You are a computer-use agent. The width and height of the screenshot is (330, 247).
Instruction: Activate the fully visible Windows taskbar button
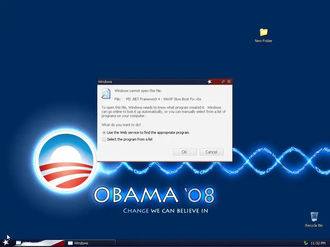(x=90, y=243)
